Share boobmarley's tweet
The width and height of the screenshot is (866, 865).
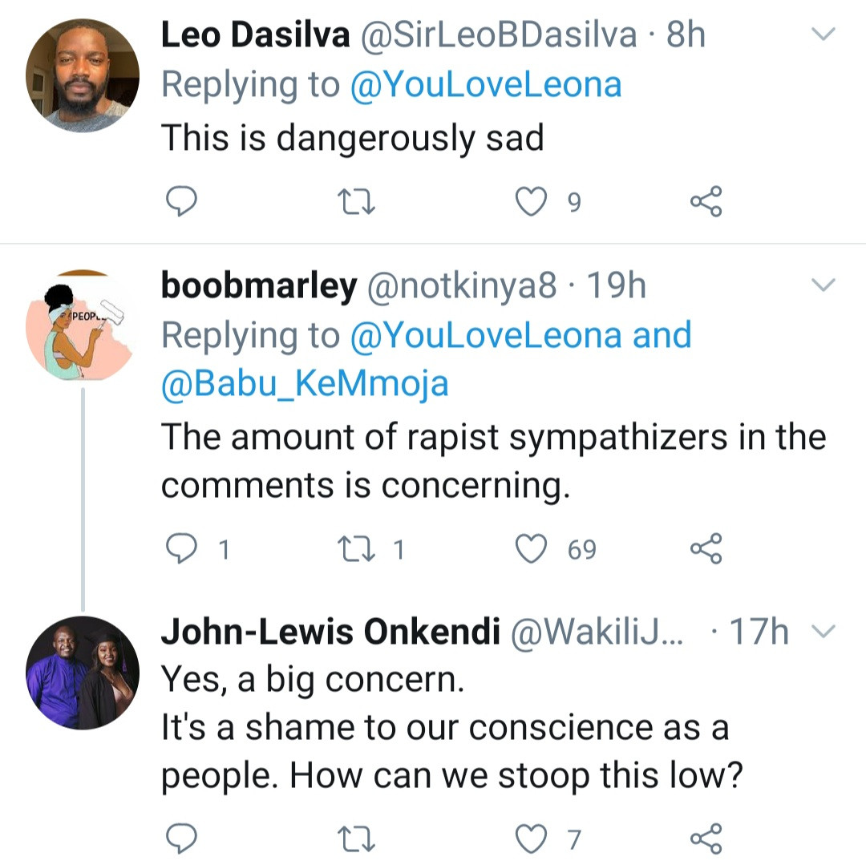click(x=706, y=549)
